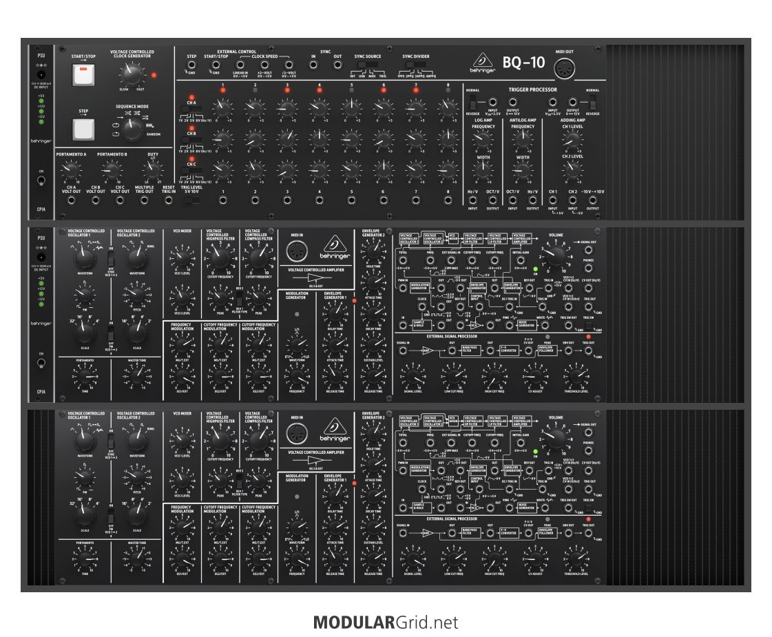
Task: Click the CH A VOLT OUT jack
Action: coord(72,200)
